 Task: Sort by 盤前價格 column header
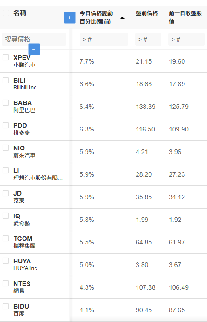[x=147, y=13]
